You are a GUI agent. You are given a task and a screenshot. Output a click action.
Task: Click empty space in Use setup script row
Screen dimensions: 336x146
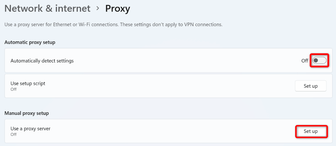pos(164,86)
